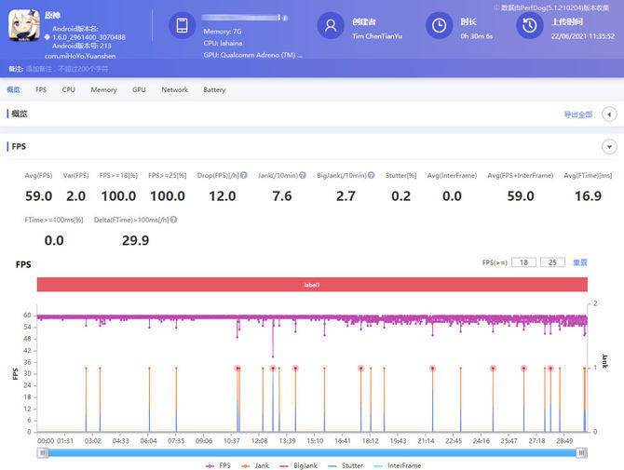Switch to the Memory tab
624x470 pixels.
pyautogui.click(x=103, y=90)
